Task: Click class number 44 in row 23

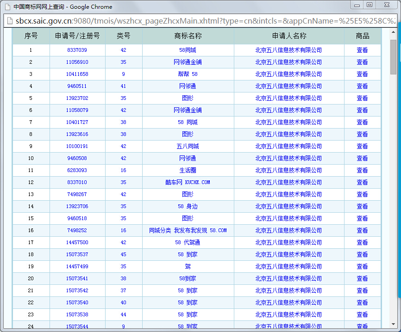Action: 124,314
